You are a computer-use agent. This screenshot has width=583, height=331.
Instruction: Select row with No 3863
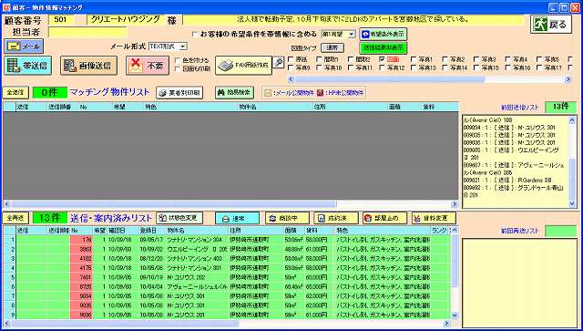pyautogui.click(x=227, y=249)
